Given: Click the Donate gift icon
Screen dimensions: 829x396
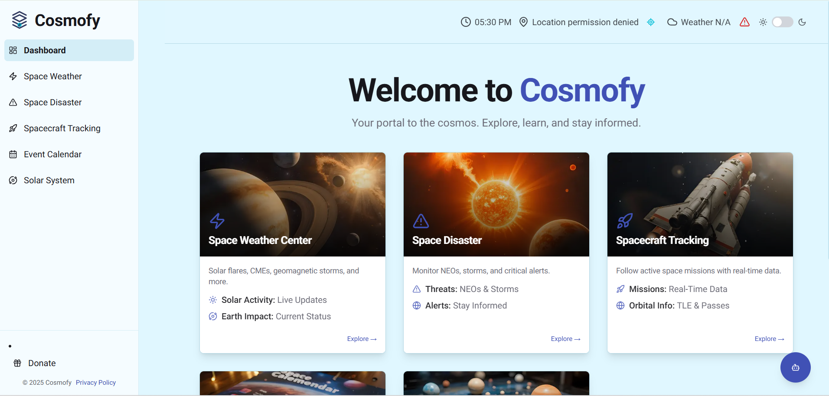Looking at the screenshot, I should click(17, 363).
